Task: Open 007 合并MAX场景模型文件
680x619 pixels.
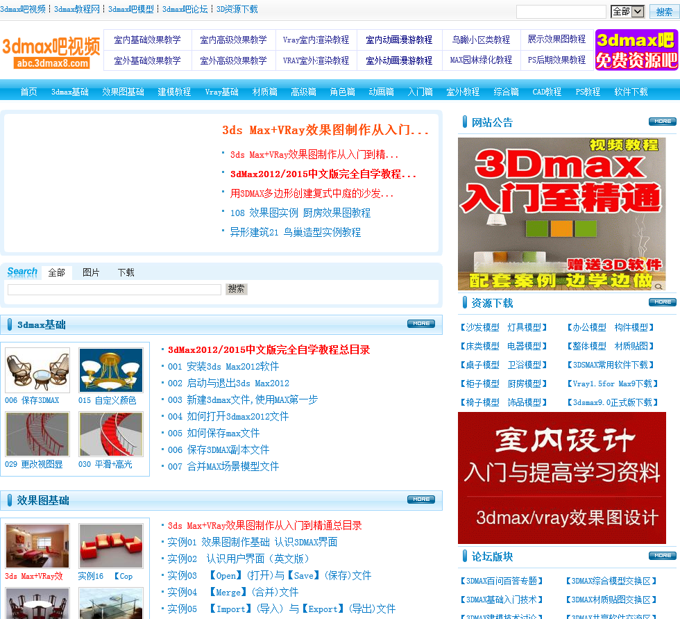Action: click(223, 467)
